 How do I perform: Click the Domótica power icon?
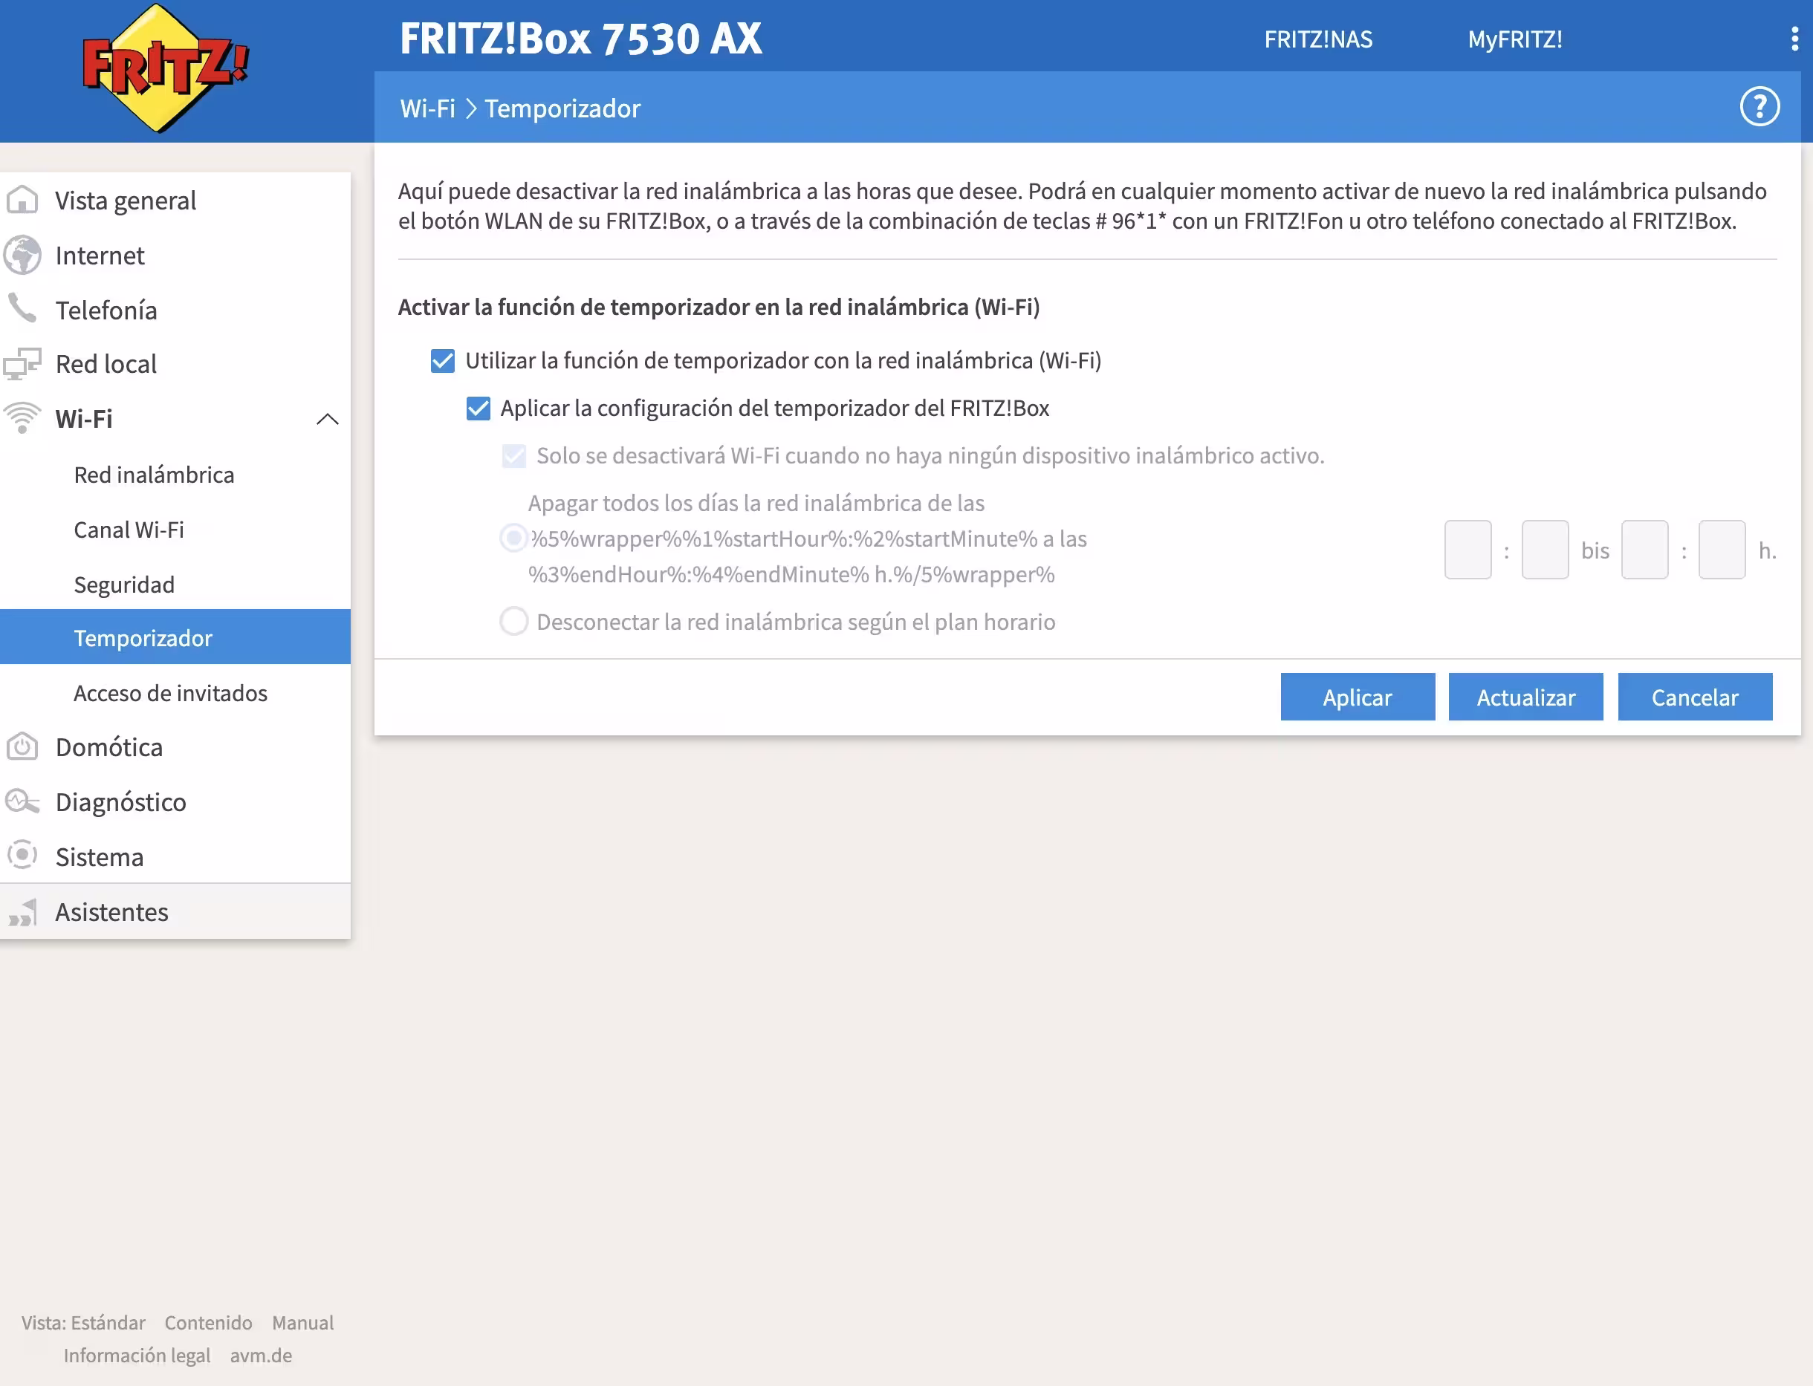point(22,746)
